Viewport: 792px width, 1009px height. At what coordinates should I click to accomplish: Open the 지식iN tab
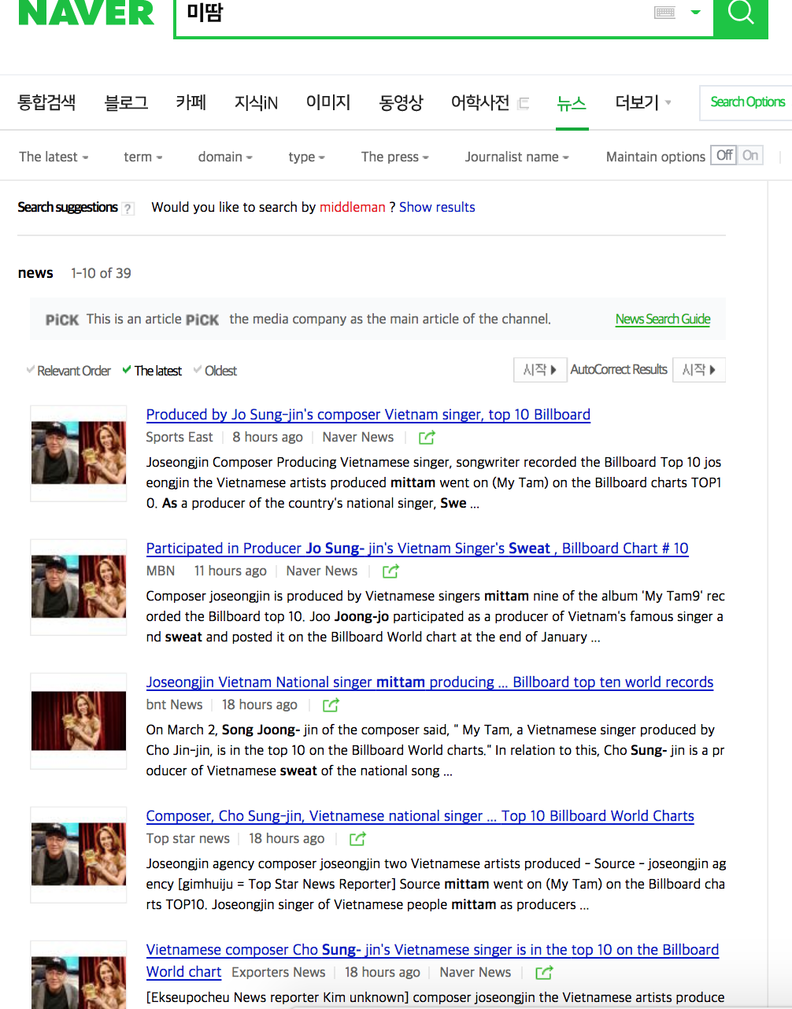(256, 102)
